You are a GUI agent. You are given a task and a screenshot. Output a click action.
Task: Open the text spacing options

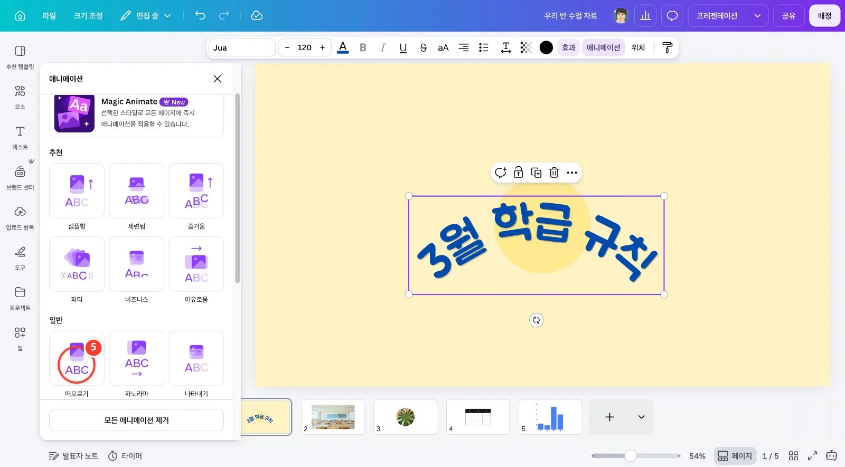click(x=505, y=47)
